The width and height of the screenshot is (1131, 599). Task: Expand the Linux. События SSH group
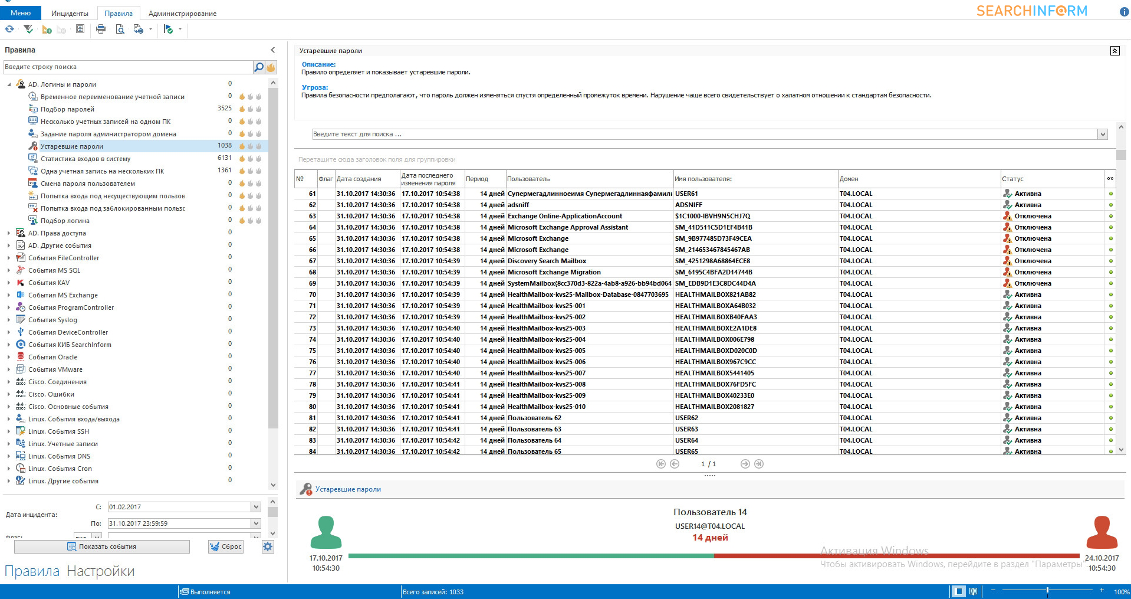9,431
